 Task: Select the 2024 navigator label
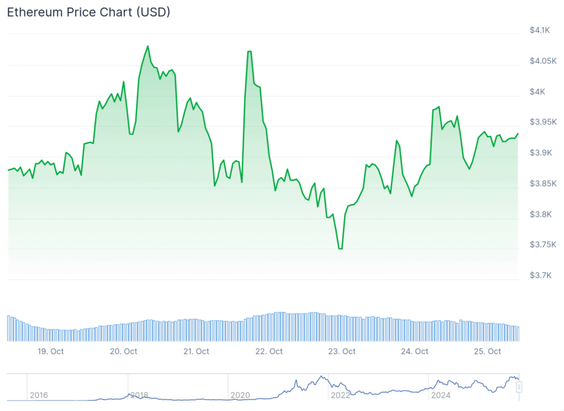pos(441,395)
